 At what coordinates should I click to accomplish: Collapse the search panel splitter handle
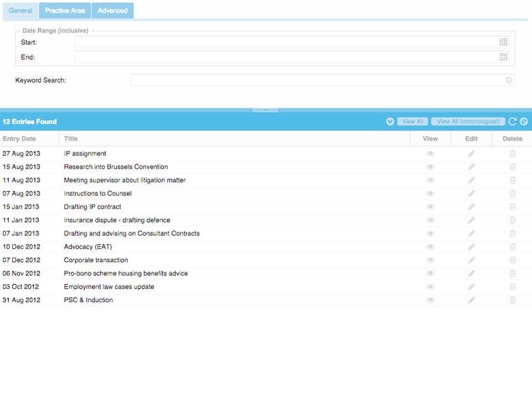tap(265, 110)
